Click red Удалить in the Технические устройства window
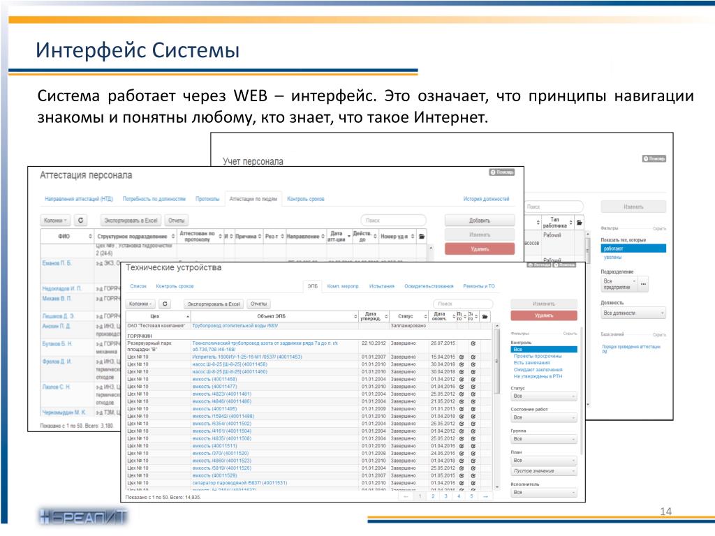The width and height of the screenshot is (715, 536). [x=544, y=315]
